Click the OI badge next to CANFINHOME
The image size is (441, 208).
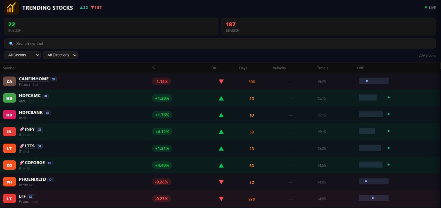[53, 79]
